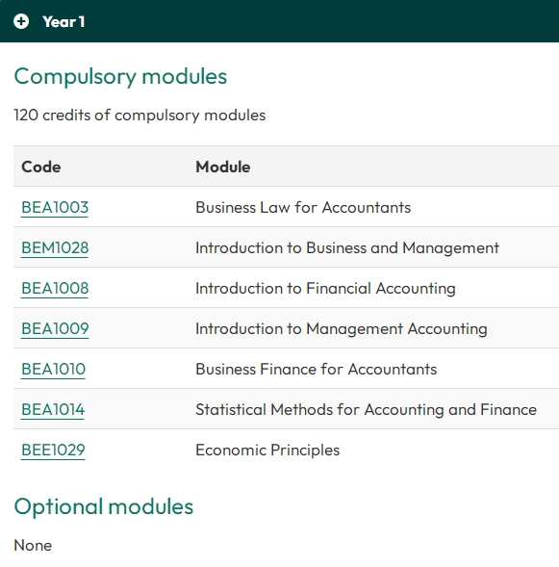Select Introduction to Business and Management text
Image resolution: width=559 pixels, height=567 pixels.
[x=347, y=248]
